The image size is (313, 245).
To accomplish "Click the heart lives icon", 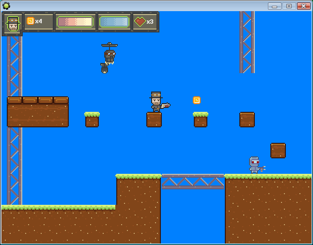I will (140, 22).
